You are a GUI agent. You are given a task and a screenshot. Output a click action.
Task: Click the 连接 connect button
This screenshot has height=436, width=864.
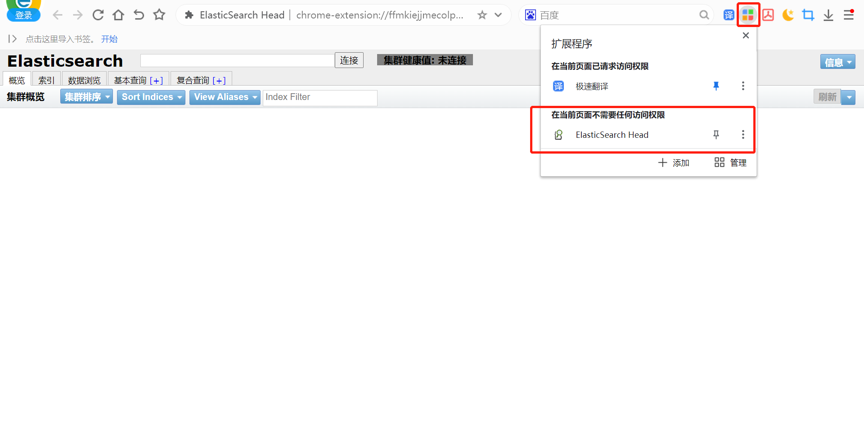[349, 60]
